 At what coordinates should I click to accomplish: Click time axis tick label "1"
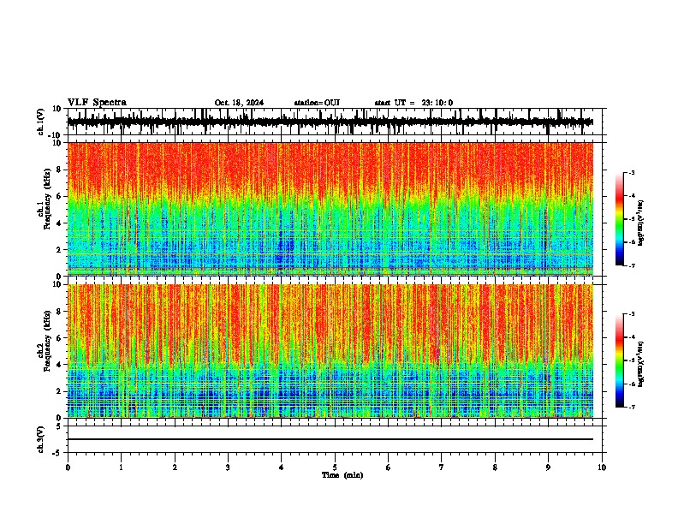pos(121,467)
